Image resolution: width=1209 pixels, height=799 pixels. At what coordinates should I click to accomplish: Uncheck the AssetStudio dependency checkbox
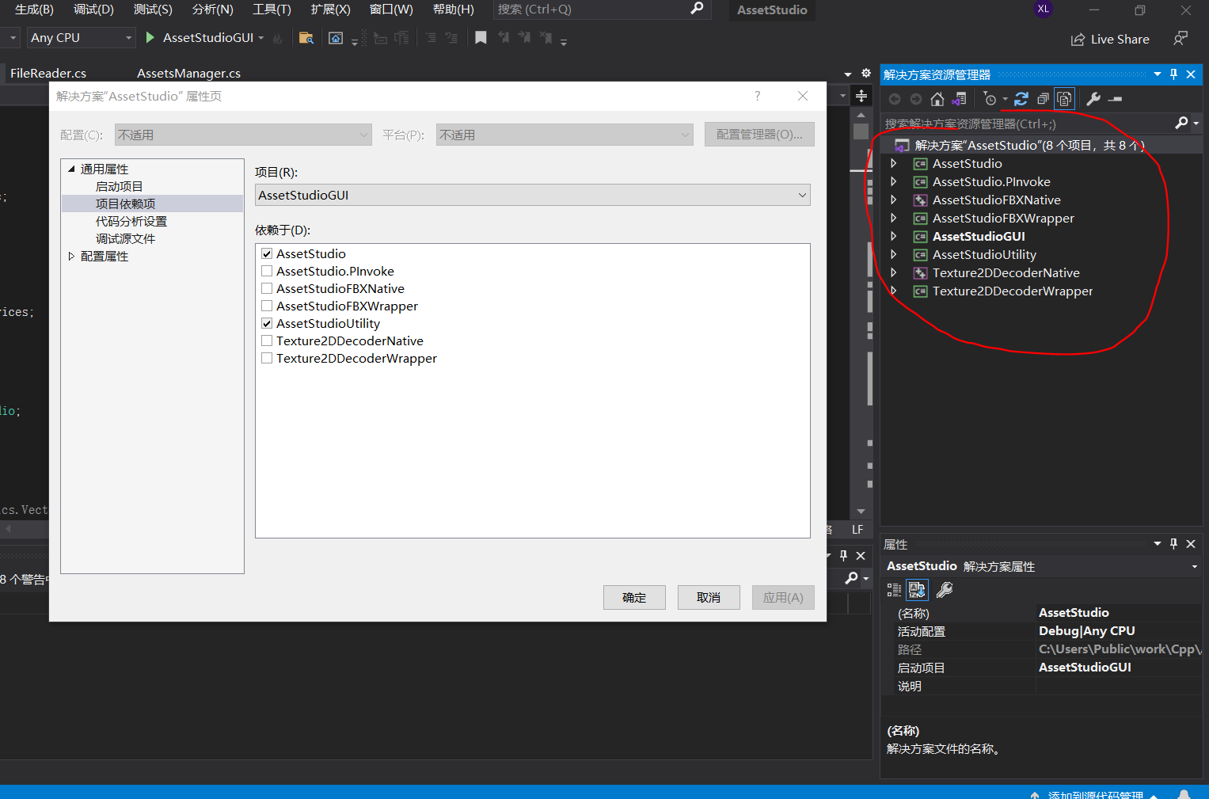(267, 254)
